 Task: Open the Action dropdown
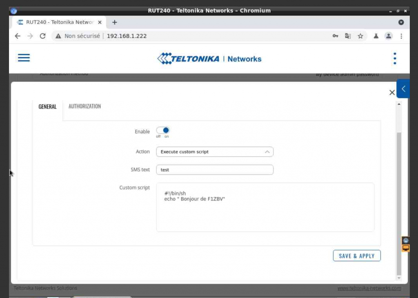coord(215,152)
